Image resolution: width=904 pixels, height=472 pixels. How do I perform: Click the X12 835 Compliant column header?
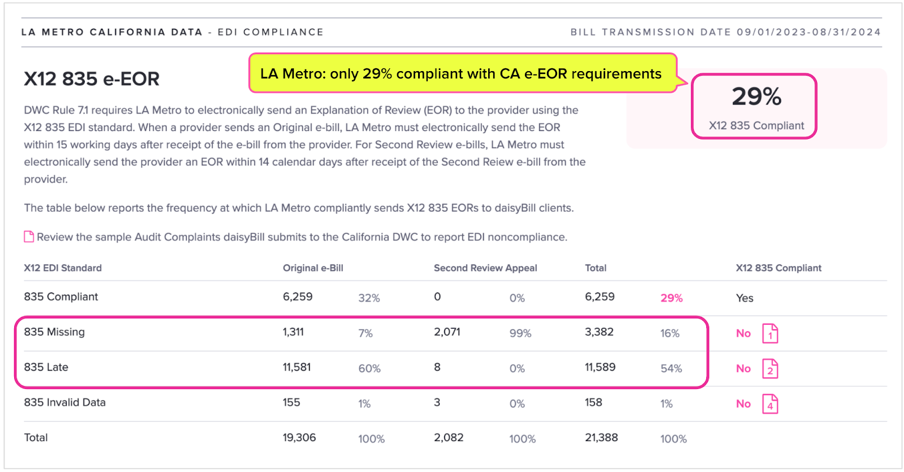779,268
